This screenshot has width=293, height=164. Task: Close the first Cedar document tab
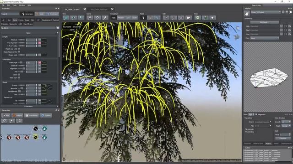pyautogui.click(x=85, y=9)
